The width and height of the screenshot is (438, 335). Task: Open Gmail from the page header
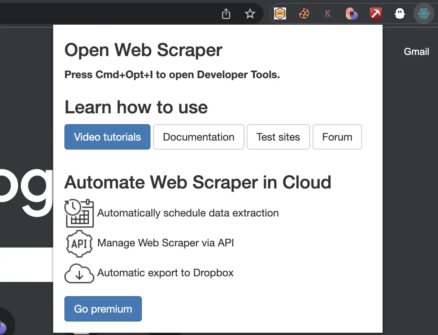(x=416, y=52)
